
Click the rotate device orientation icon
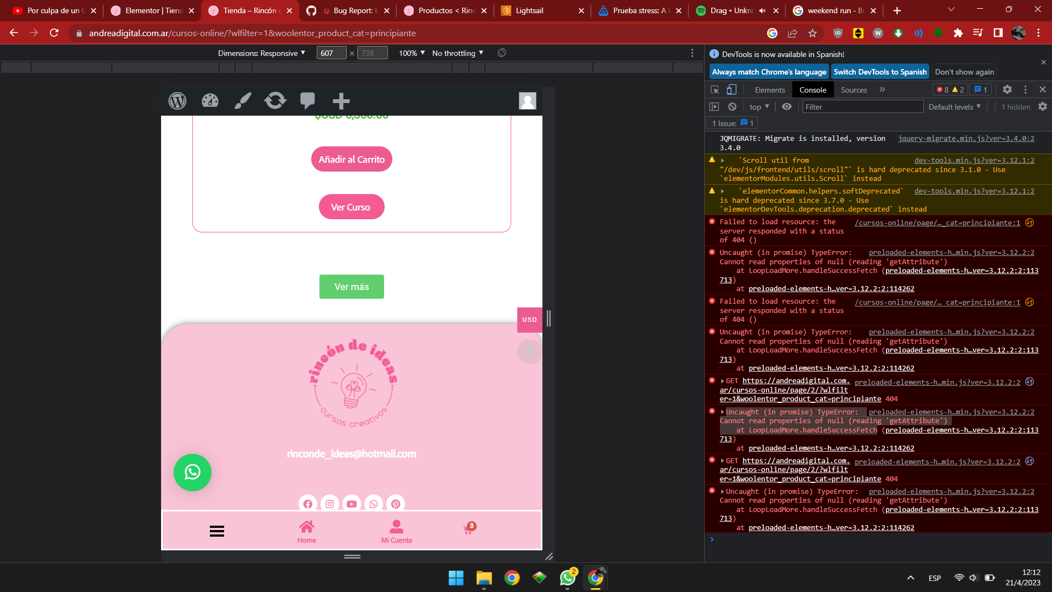pos(501,53)
